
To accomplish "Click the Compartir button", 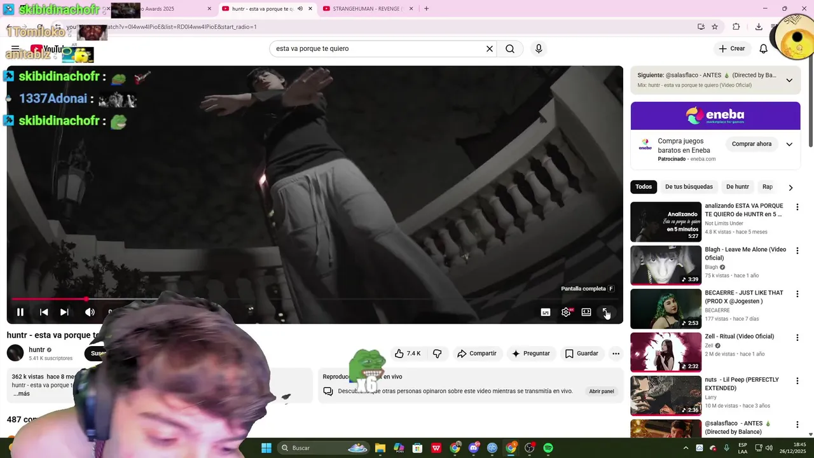I will 477,353.
